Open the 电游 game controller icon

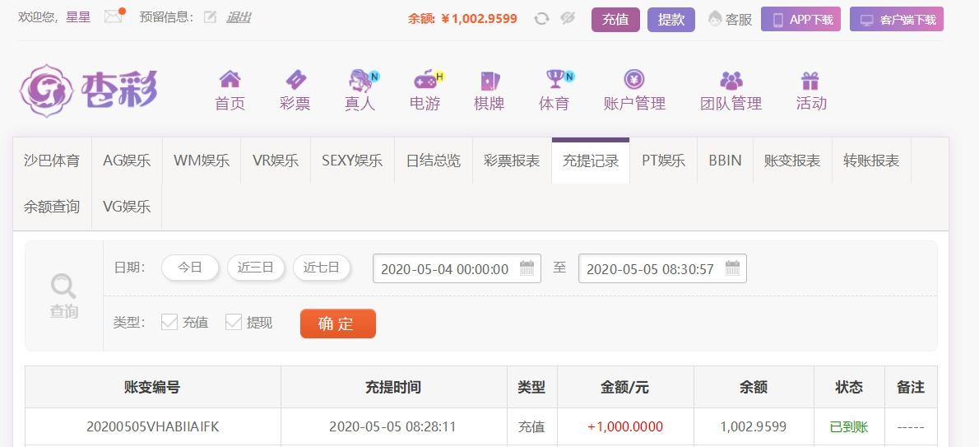tap(426, 80)
